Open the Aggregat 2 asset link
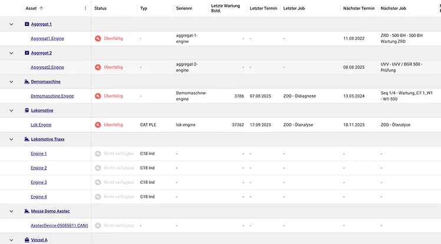 (x=41, y=53)
